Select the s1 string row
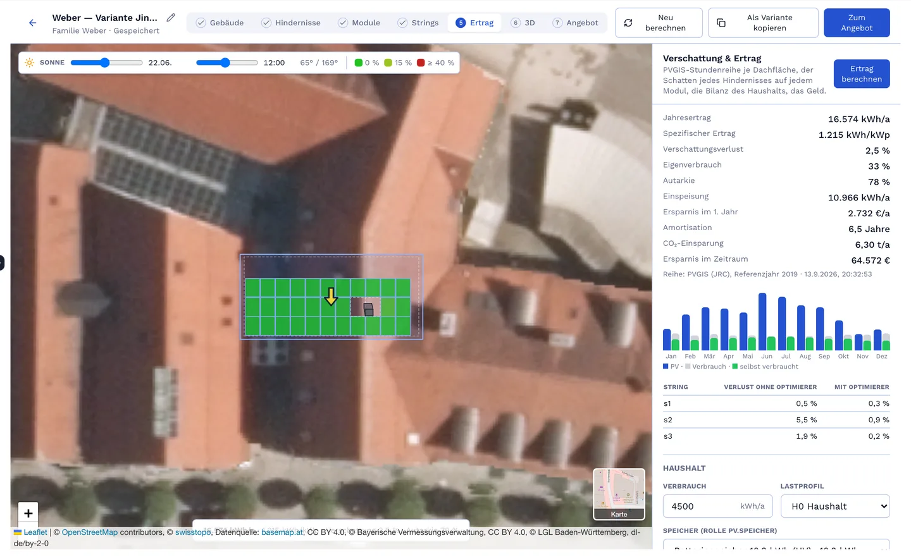This screenshot has width=911, height=557. (x=776, y=403)
